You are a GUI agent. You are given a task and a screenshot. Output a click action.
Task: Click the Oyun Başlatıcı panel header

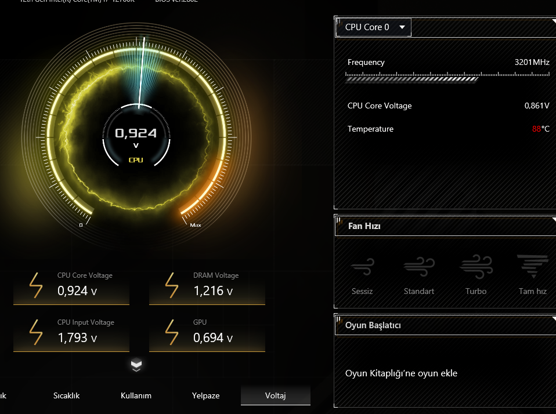point(445,325)
